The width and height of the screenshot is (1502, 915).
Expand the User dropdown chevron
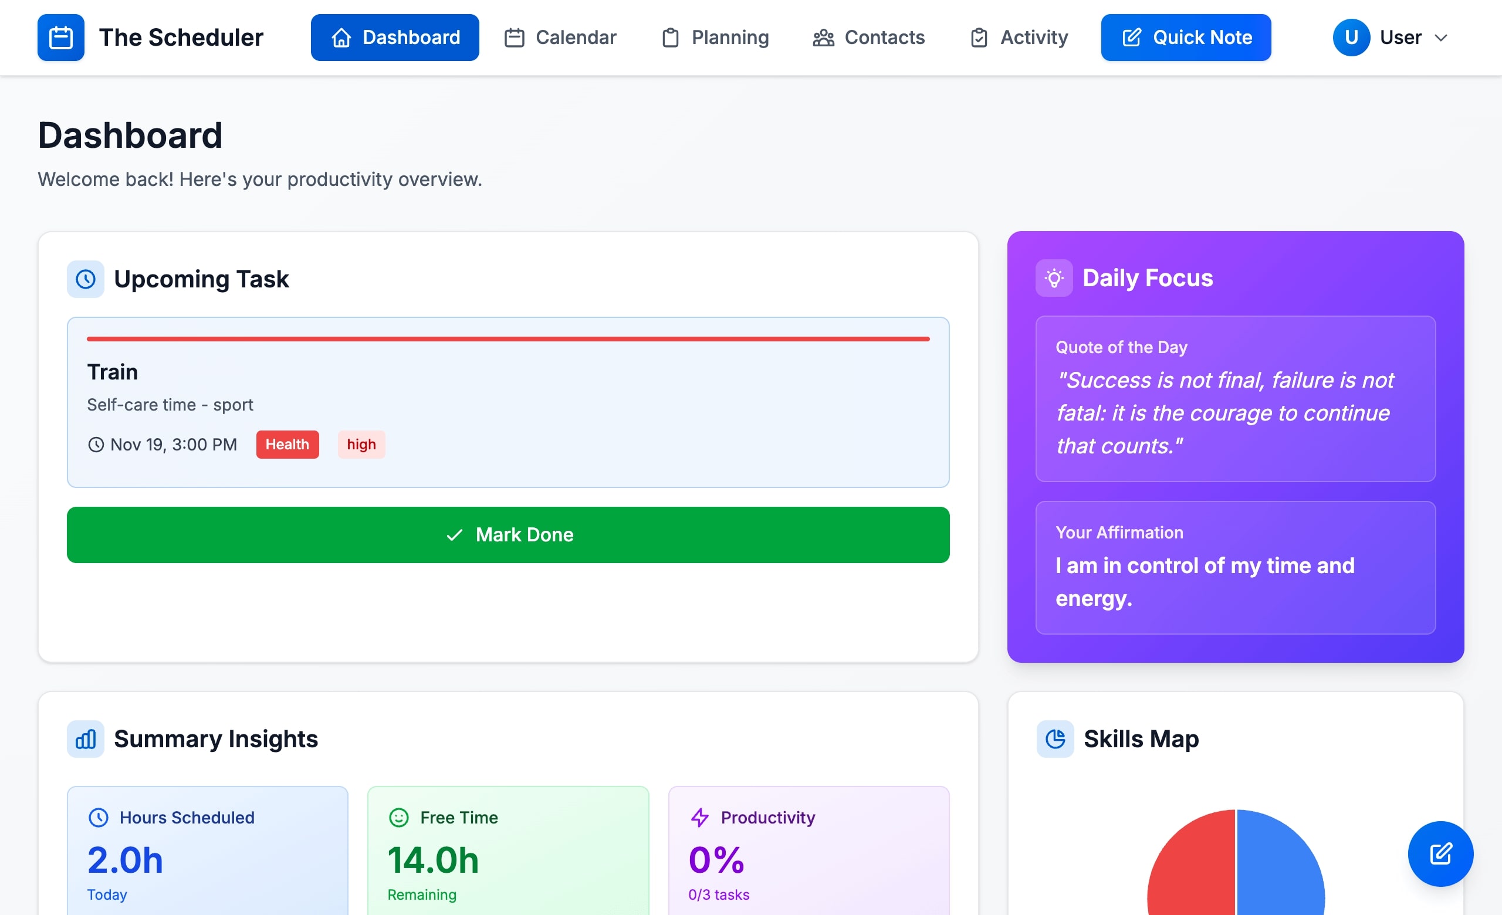click(1441, 38)
